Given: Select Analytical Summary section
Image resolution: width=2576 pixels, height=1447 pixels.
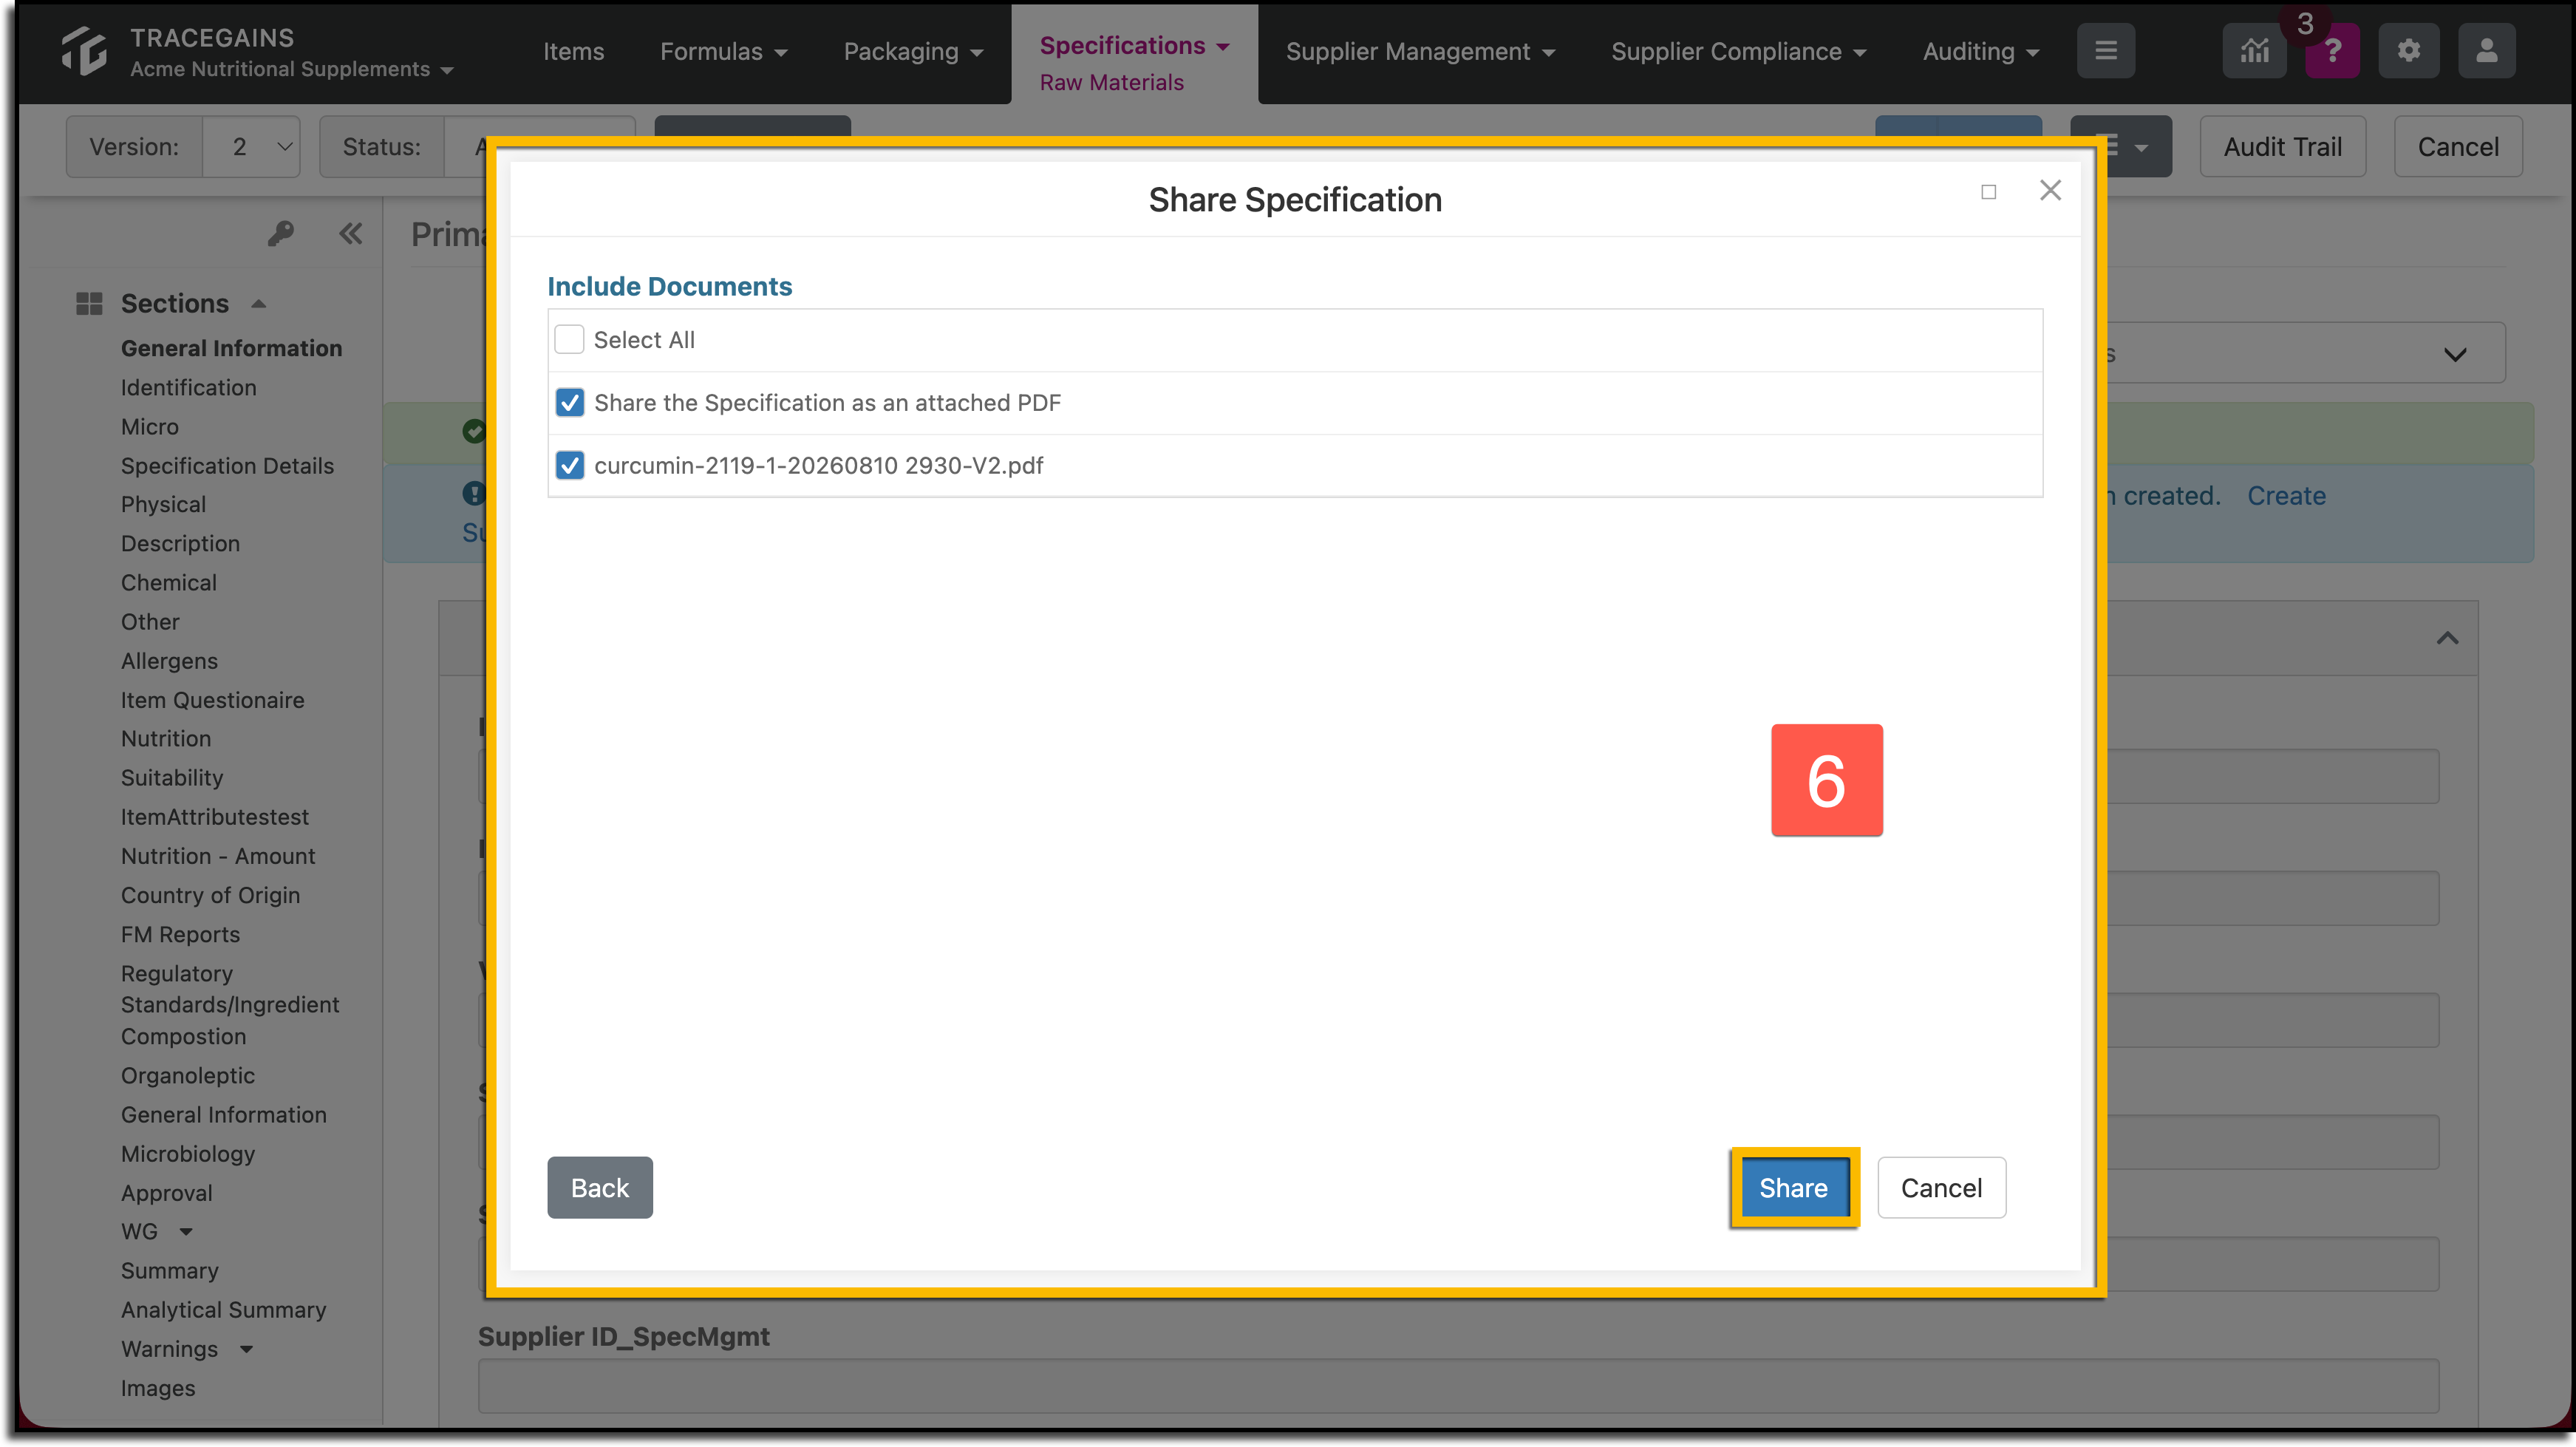Looking at the screenshot, I should 223,1310.
